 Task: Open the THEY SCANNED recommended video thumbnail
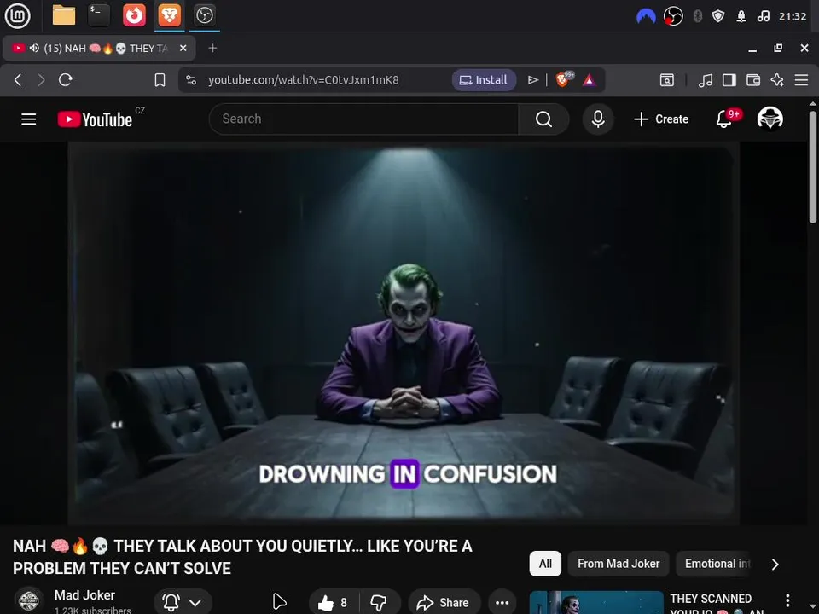tap(596, 603)
